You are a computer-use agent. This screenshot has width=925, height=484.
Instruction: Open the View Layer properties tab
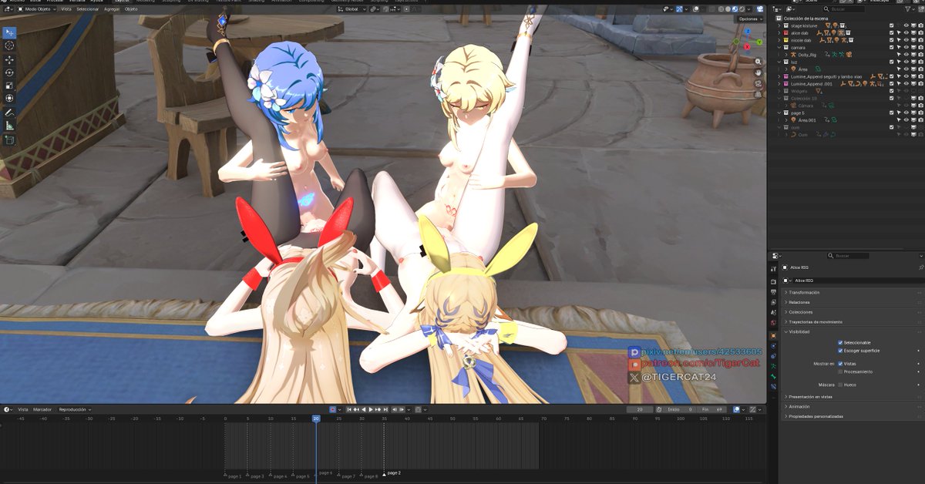click(773, 302)
